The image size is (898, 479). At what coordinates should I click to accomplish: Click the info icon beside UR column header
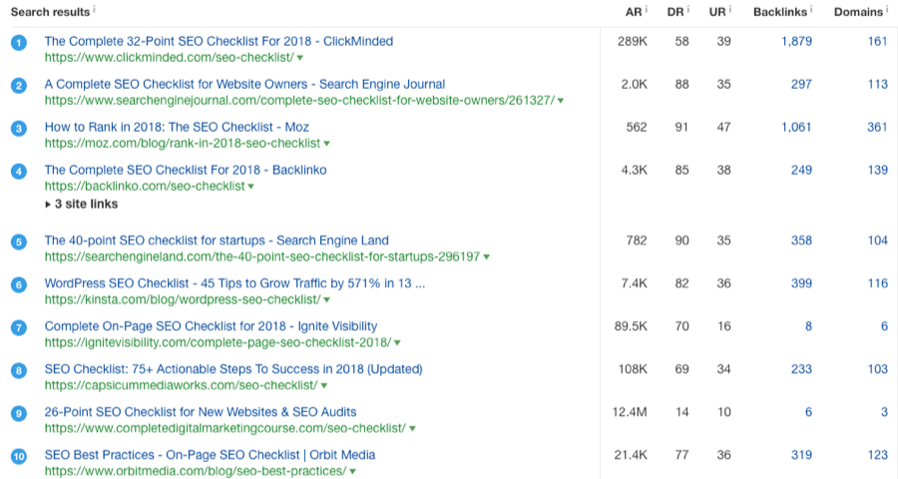(730, 9)
